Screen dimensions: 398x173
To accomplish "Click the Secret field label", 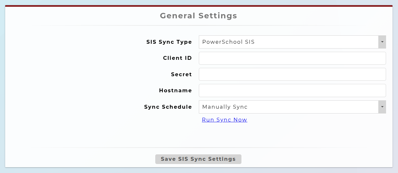I will [181, 74].
